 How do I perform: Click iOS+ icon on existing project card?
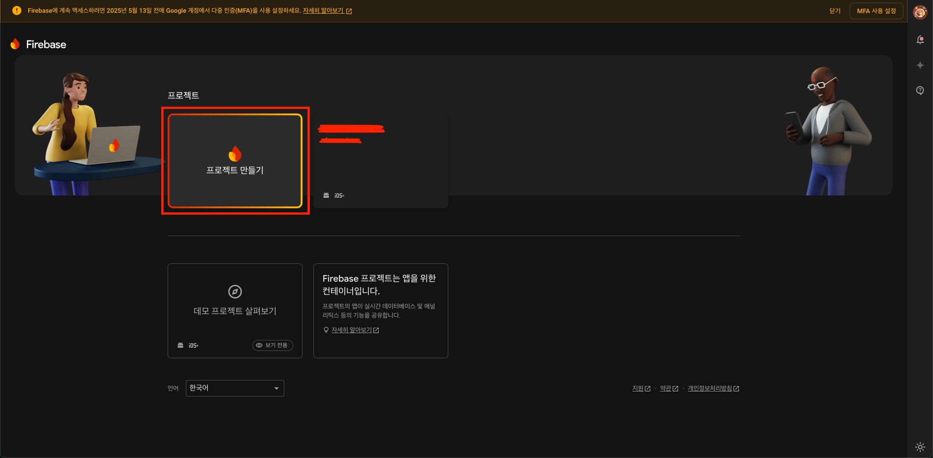(x=339, y=196)
